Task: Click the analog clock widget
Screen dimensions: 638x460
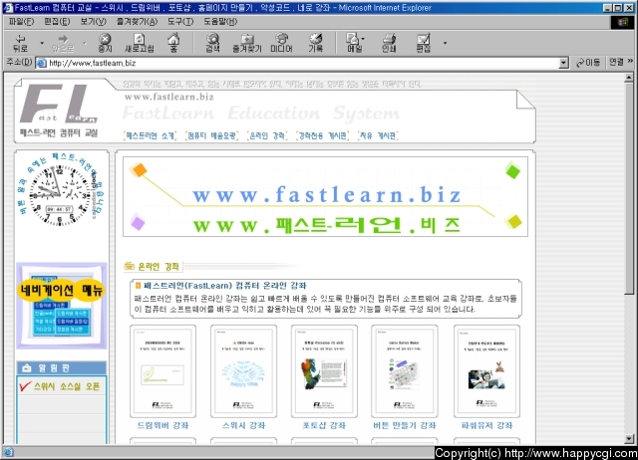Action: coord(60,195)
